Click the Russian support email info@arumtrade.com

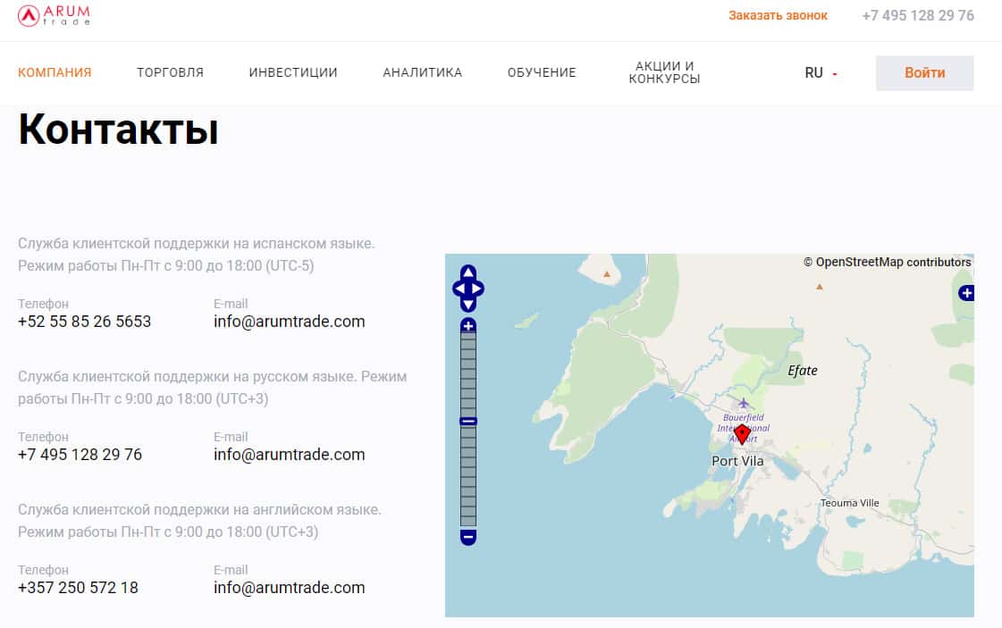[x=290, y=454]
